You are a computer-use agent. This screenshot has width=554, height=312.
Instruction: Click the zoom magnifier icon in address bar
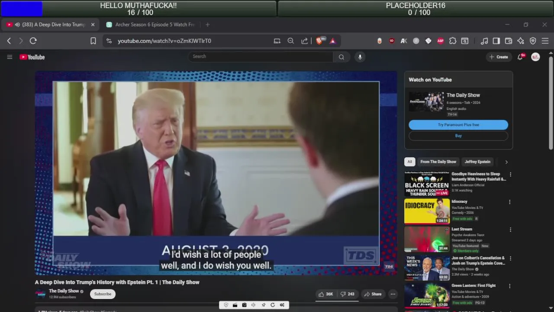(291, 41)
